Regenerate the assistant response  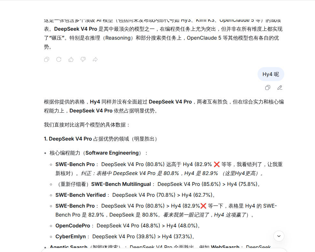click(x=59, y=59)
